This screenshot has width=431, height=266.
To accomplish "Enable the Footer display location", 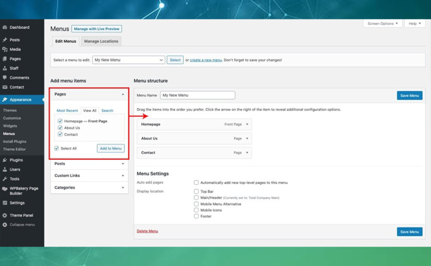I will (x=196, y=216).
